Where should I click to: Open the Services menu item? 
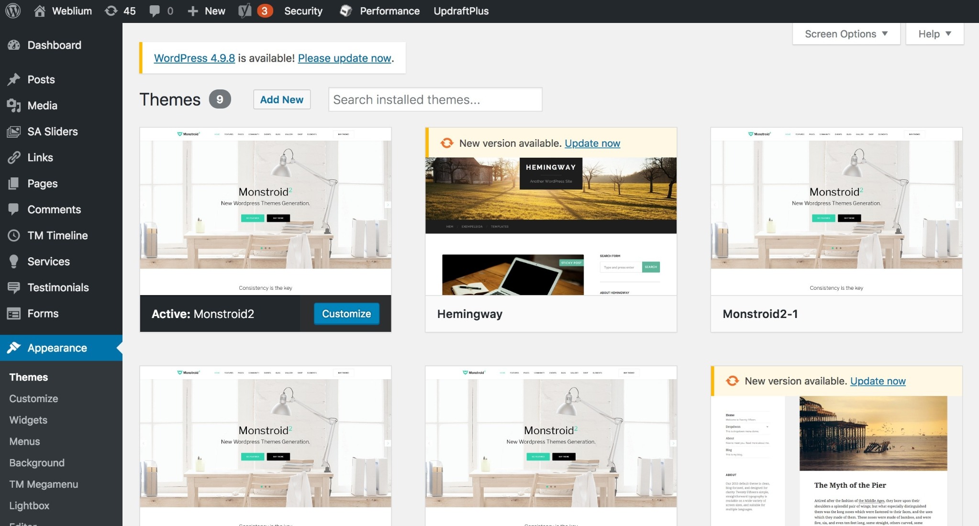pos(49,262)
